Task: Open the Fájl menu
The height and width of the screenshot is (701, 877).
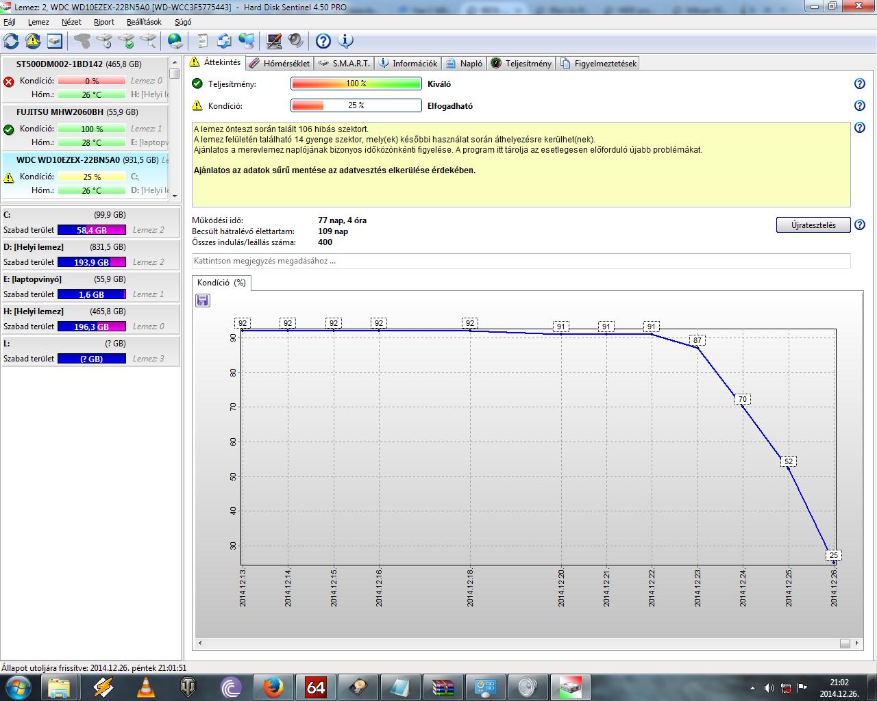Action: (x=10, y=22)
